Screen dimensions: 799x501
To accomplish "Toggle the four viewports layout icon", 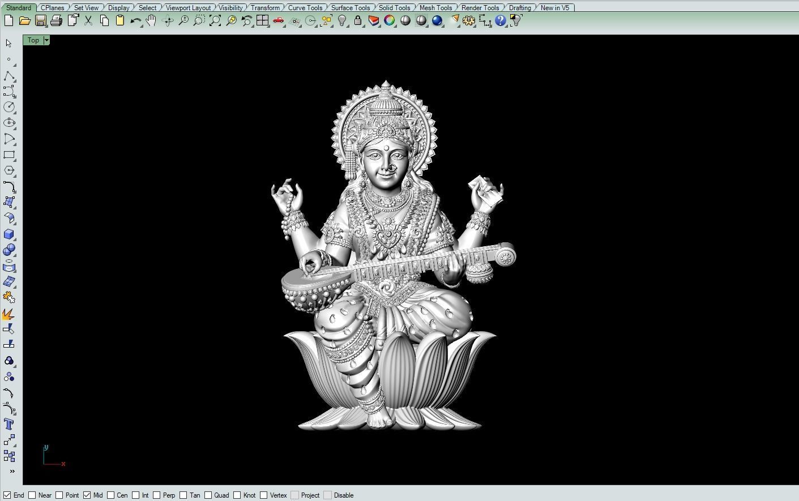I will [263, 21].
